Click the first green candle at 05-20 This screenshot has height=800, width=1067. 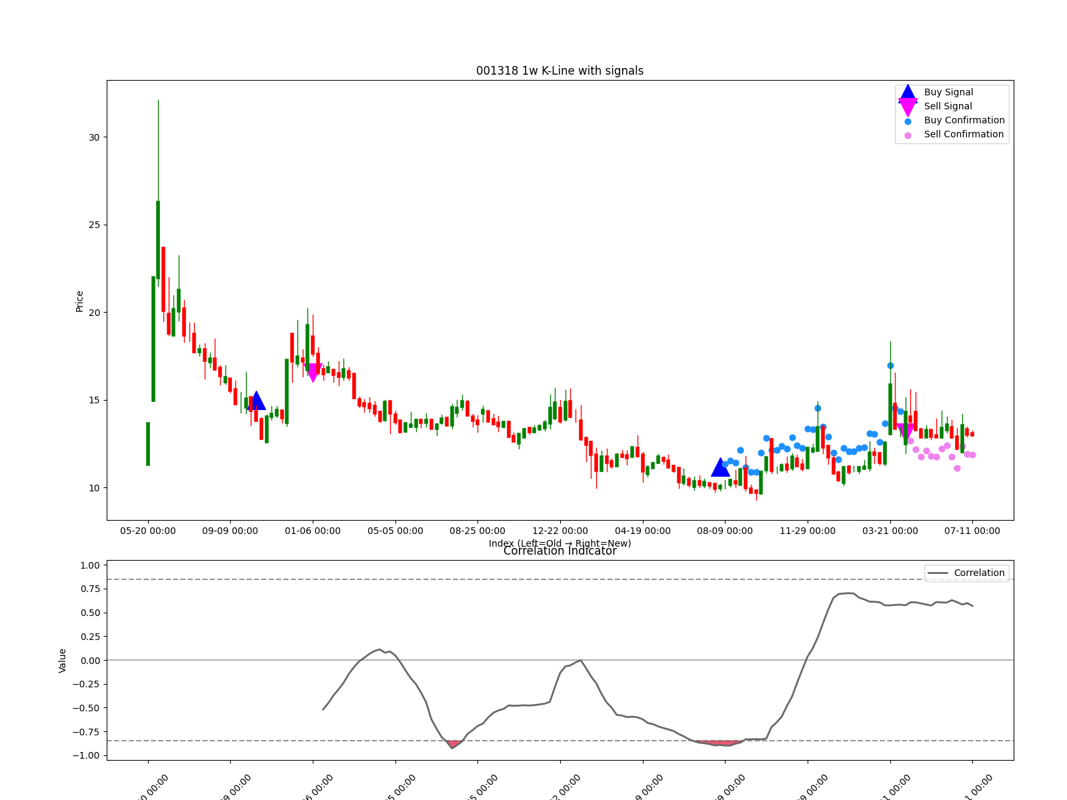tap(148, 444)
